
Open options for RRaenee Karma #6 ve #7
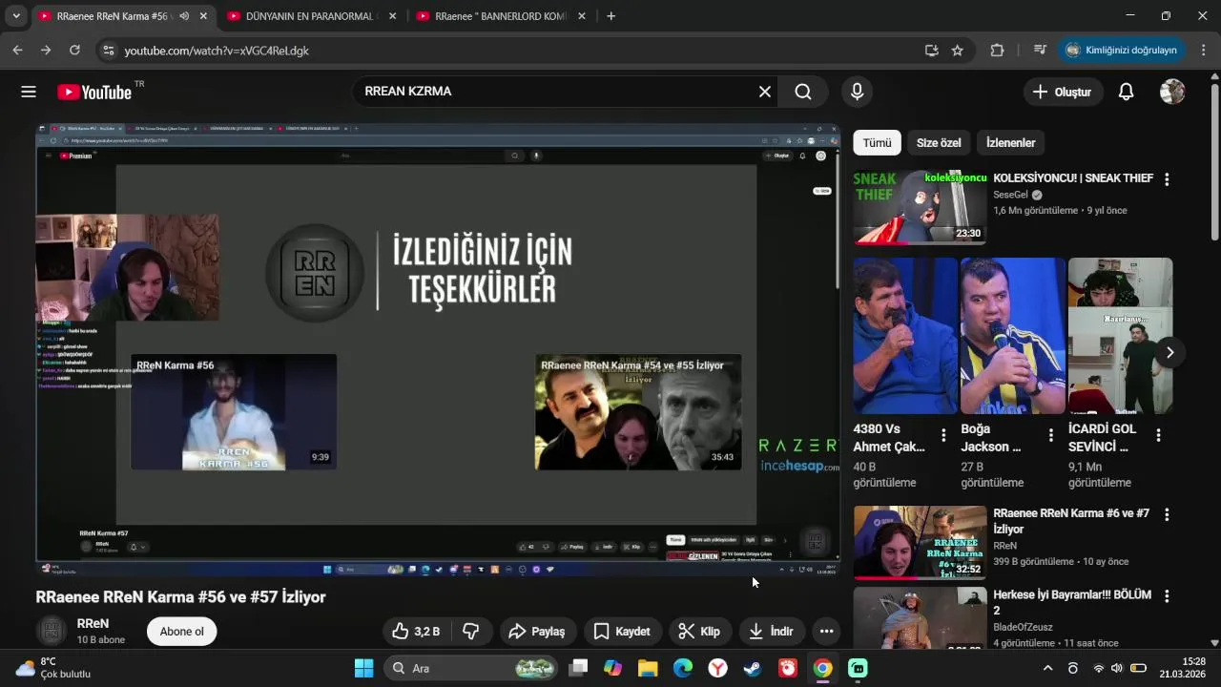click(x=1166, y=514)
